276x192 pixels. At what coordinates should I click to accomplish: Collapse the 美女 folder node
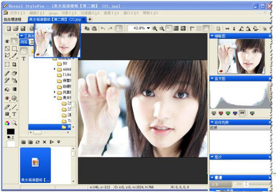click(x=55, y=97)
